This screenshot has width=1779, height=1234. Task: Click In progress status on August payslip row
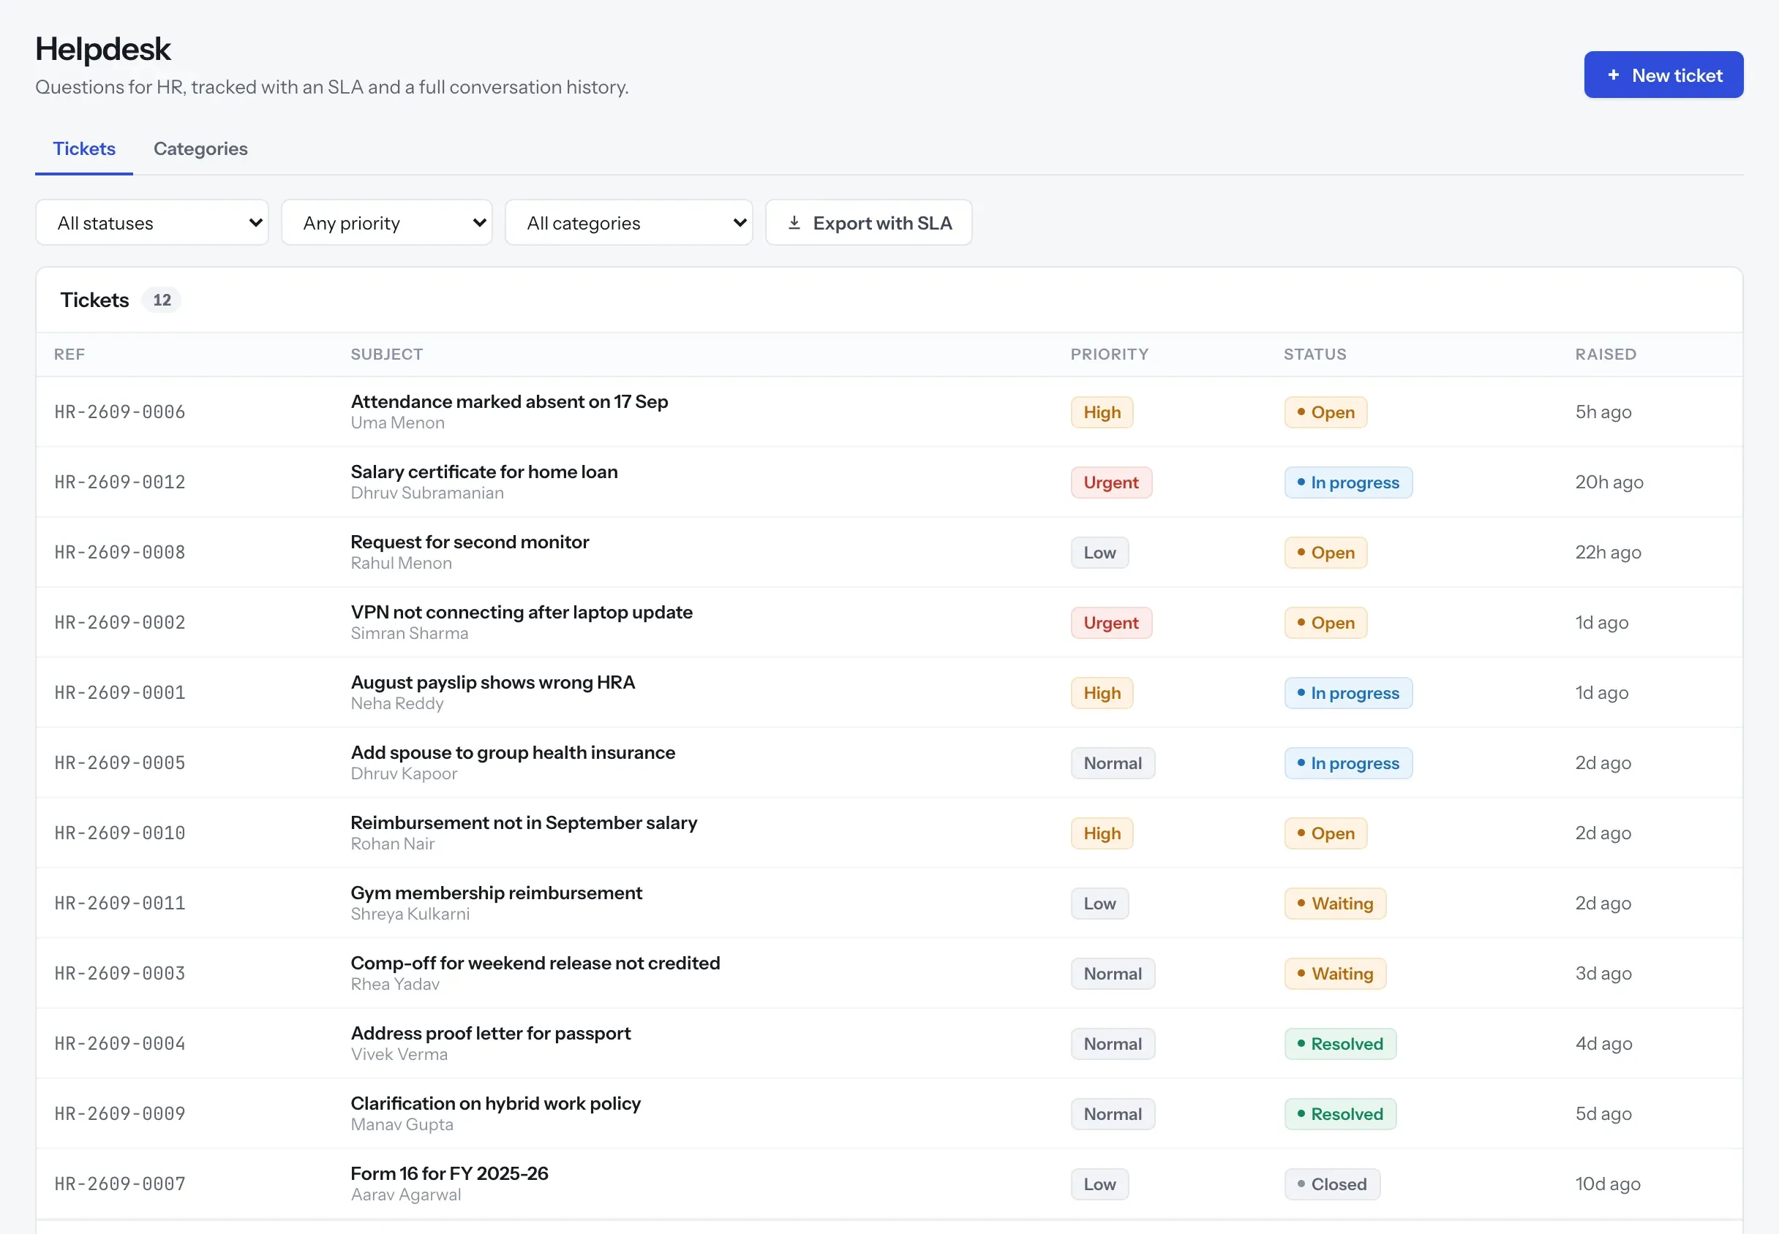tap(1348, 693)
